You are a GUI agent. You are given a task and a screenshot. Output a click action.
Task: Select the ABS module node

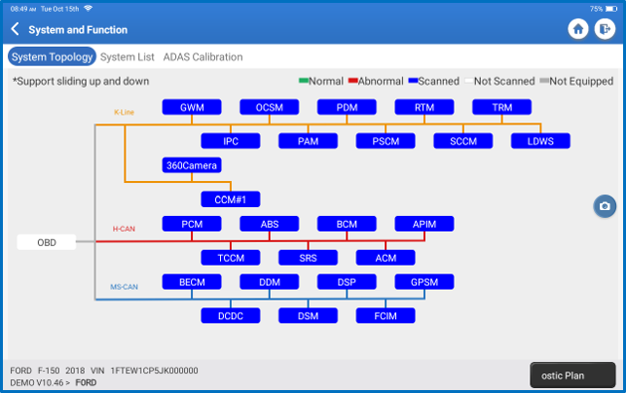click(270, 224)
